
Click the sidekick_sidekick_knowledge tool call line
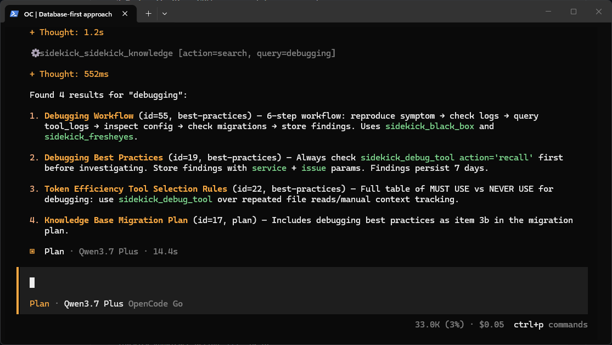click(x=183, y=53)
